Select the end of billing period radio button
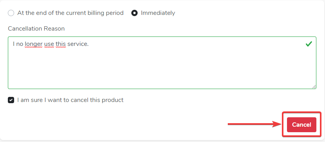This screenshot has width=325, height=142. (x=11, y=13)
